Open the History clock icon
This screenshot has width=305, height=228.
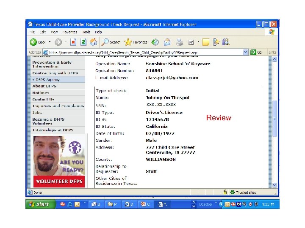click(x=155, y=42)
